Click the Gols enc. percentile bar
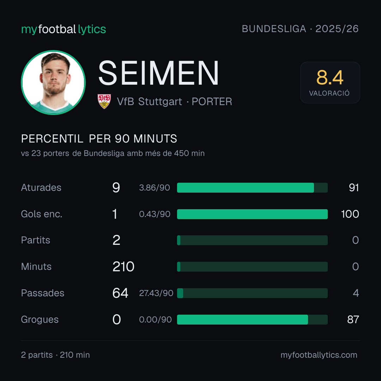 tap(252, 214)
